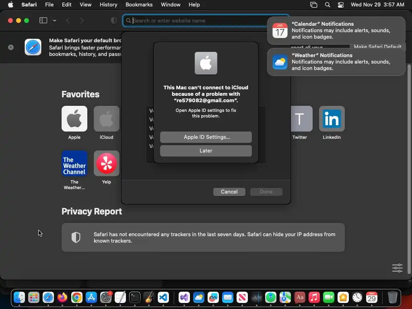Open Visual Studio purple dock icon
This screenshot has width=412, height=309.
184,297
